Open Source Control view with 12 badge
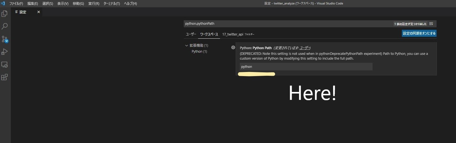The width and height of the screenshot is (456, 143). tap(4, 39)
